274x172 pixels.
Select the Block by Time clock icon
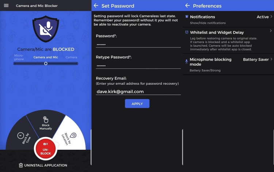(20, 135)
